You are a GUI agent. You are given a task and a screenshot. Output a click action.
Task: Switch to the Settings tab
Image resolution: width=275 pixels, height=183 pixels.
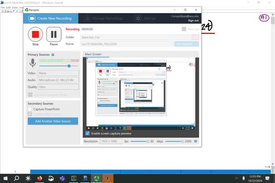tap(145, 18)
